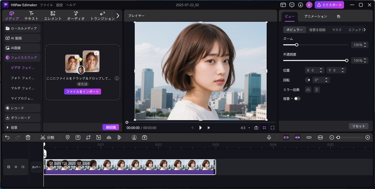Mute the track with the speaker icon

22,167
